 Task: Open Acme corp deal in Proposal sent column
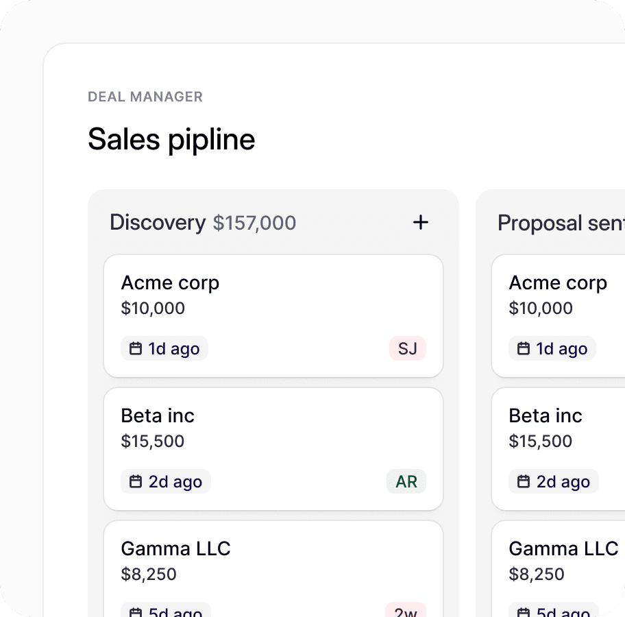[x=558, y=282]
